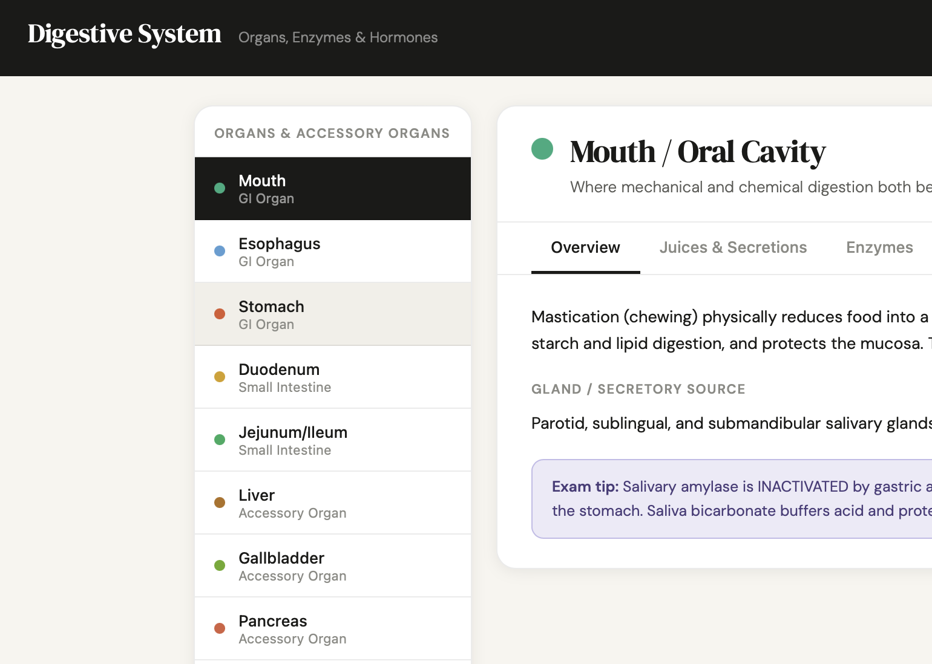Open the Overview tab
This screenshot has width=932, height=664.
click(x=585, y=247)
